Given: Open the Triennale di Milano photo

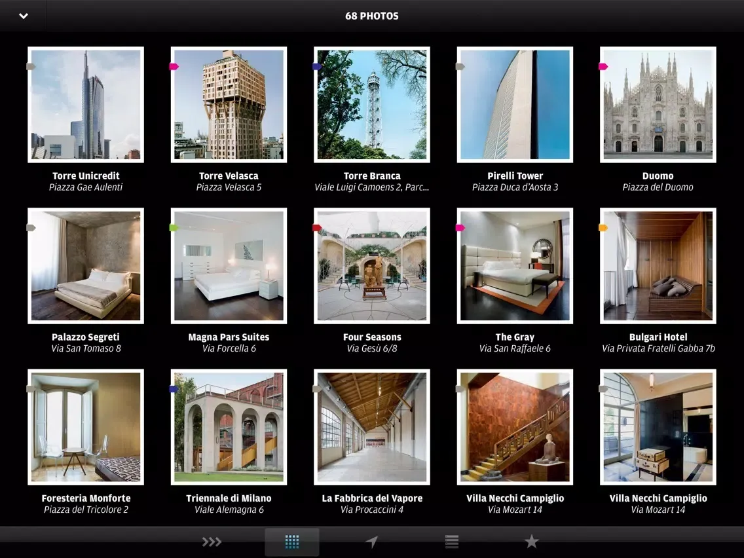Looking at the screenshot, I should click(229, 427).
